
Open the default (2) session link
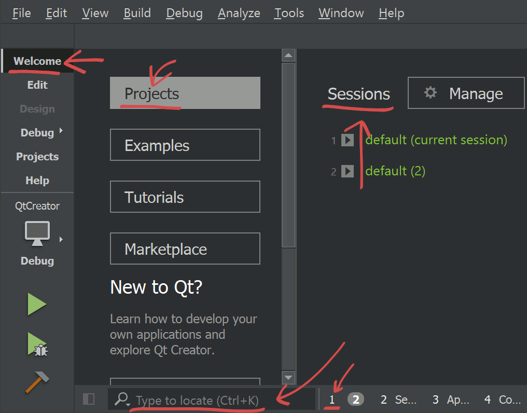[395, 171]
